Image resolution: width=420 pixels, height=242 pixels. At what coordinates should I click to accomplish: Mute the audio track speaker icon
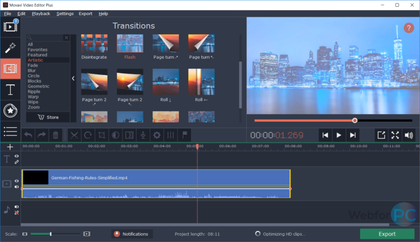pyautogui.click(x=17, y=207)
